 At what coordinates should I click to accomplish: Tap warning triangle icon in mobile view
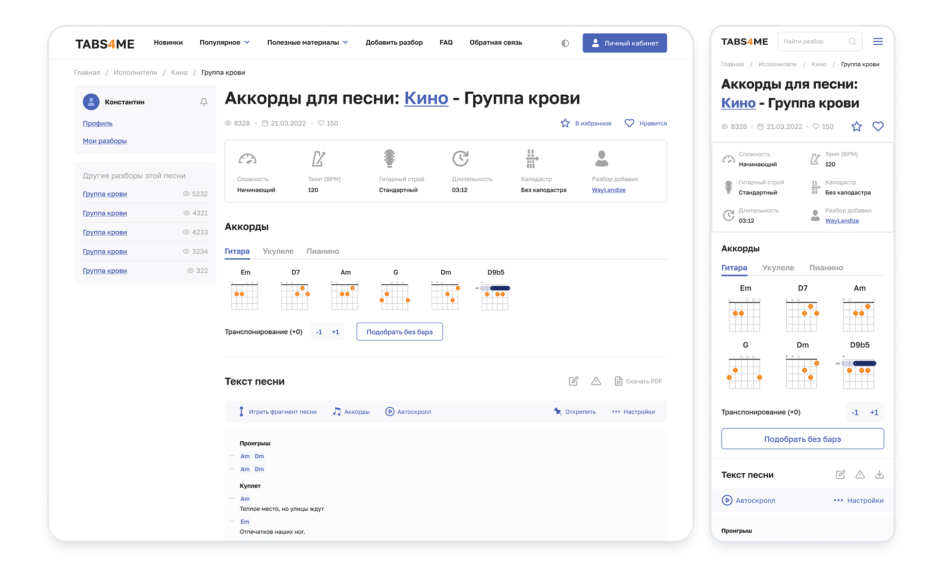click(x=860, y=475)
